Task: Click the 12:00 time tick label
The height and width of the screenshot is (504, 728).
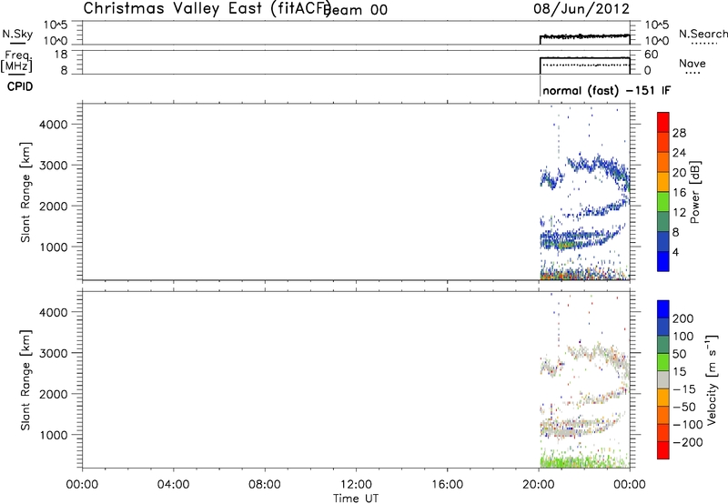Action: click(356, 485)
